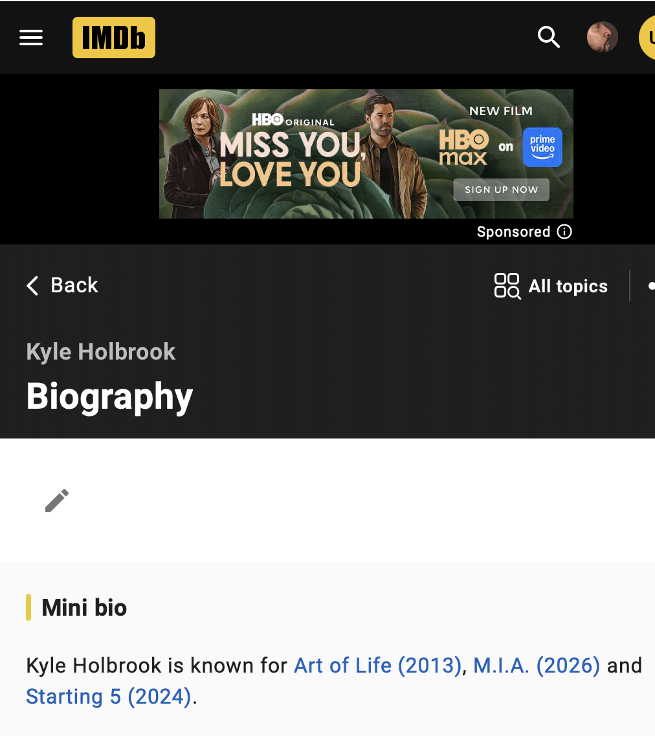Click Sign Up Now in the ad
Screen dimensions: 655x736
point(502,189)
